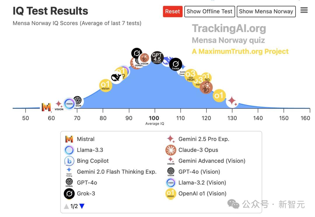Click the o1 vision bubble near 80
315x217 pixels.
[105, 86]
